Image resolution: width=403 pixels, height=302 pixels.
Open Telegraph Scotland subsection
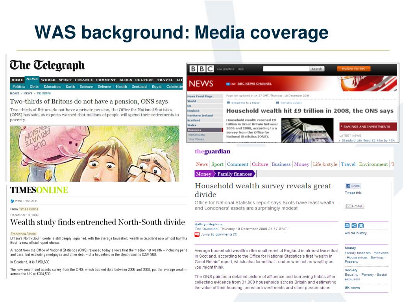point(139,87)
